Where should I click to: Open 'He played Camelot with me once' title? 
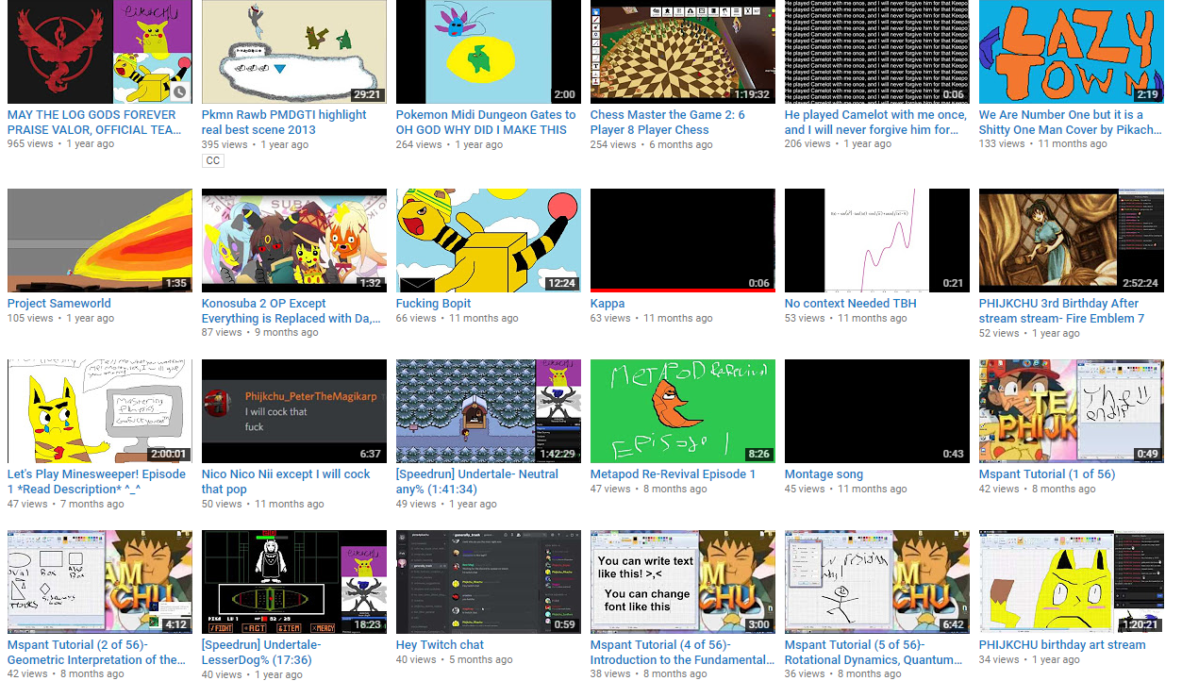pyautogui.click(x=875, y=122)
